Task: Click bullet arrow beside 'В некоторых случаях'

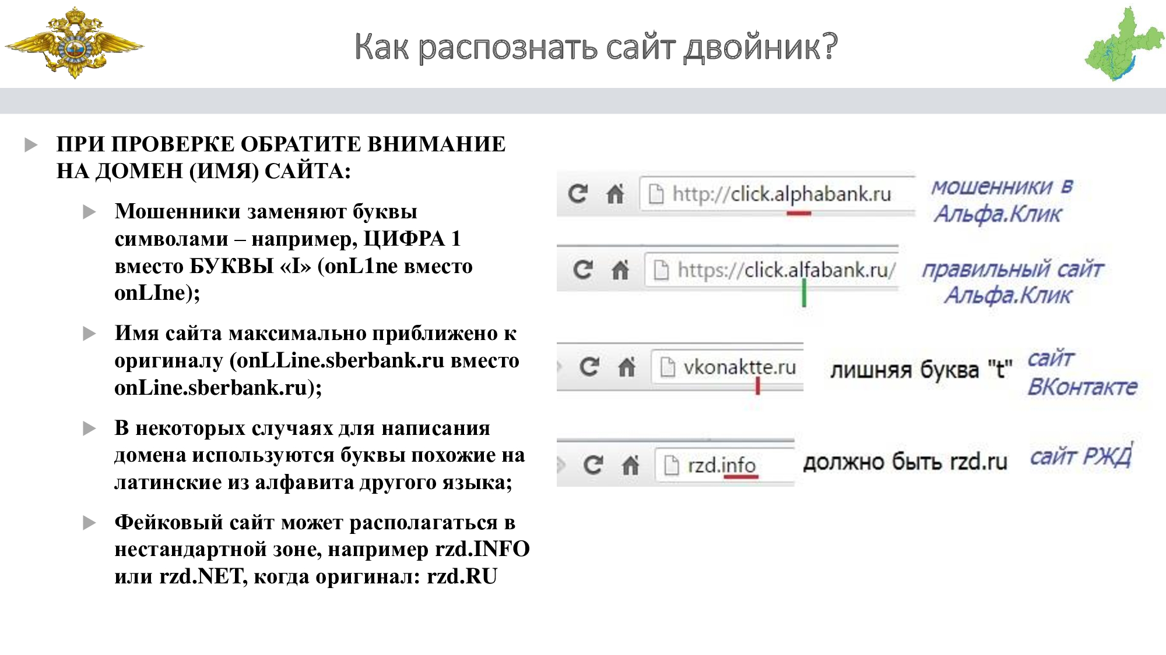Action: click(89, 429)
